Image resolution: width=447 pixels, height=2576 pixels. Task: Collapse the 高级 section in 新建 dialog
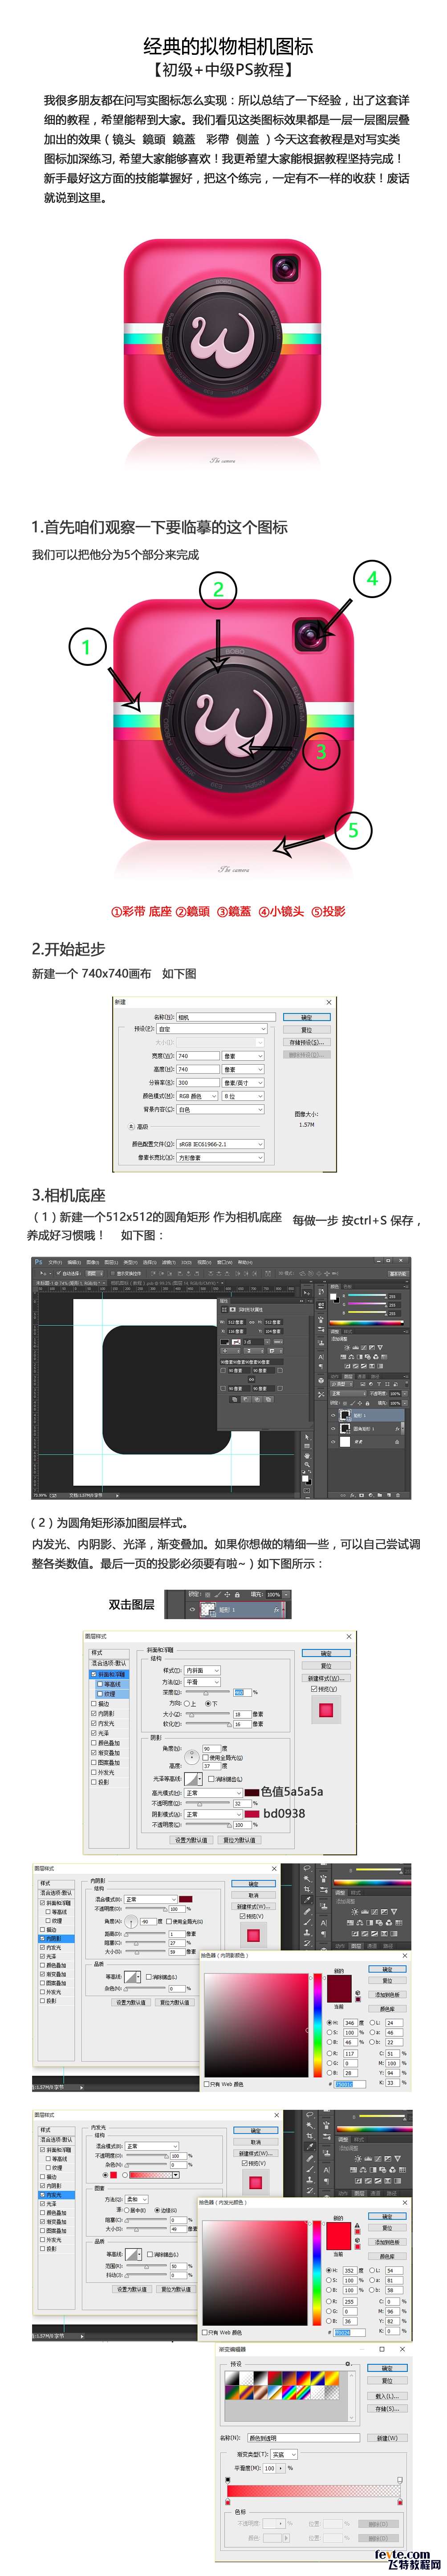tap(131, 1126)
